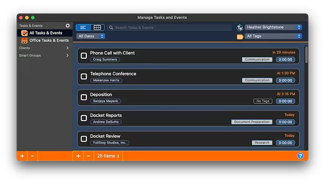Start the 0:00:00 timer on Docket Review

tap(285, 142)
